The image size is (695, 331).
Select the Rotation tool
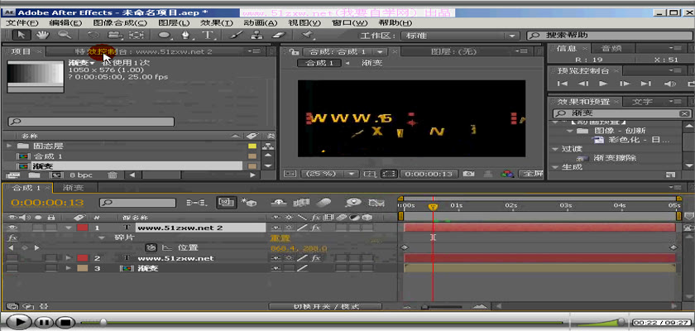[93, 35]
